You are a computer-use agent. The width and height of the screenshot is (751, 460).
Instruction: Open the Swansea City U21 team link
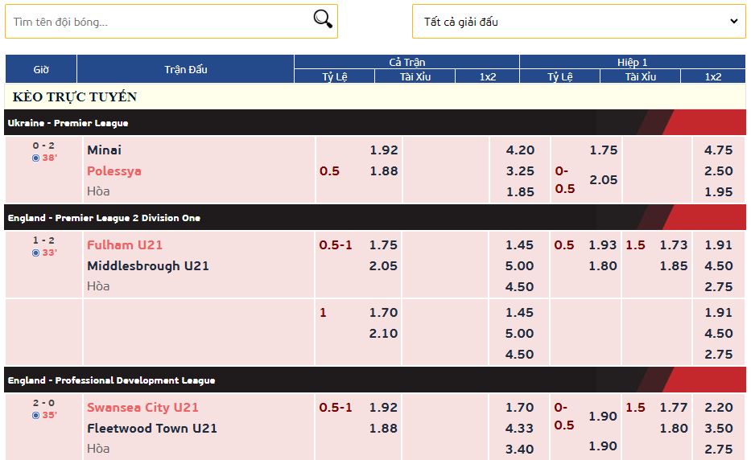[x=142, y=408]
